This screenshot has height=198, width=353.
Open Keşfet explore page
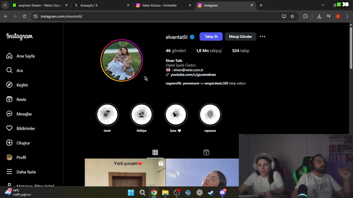17,85
